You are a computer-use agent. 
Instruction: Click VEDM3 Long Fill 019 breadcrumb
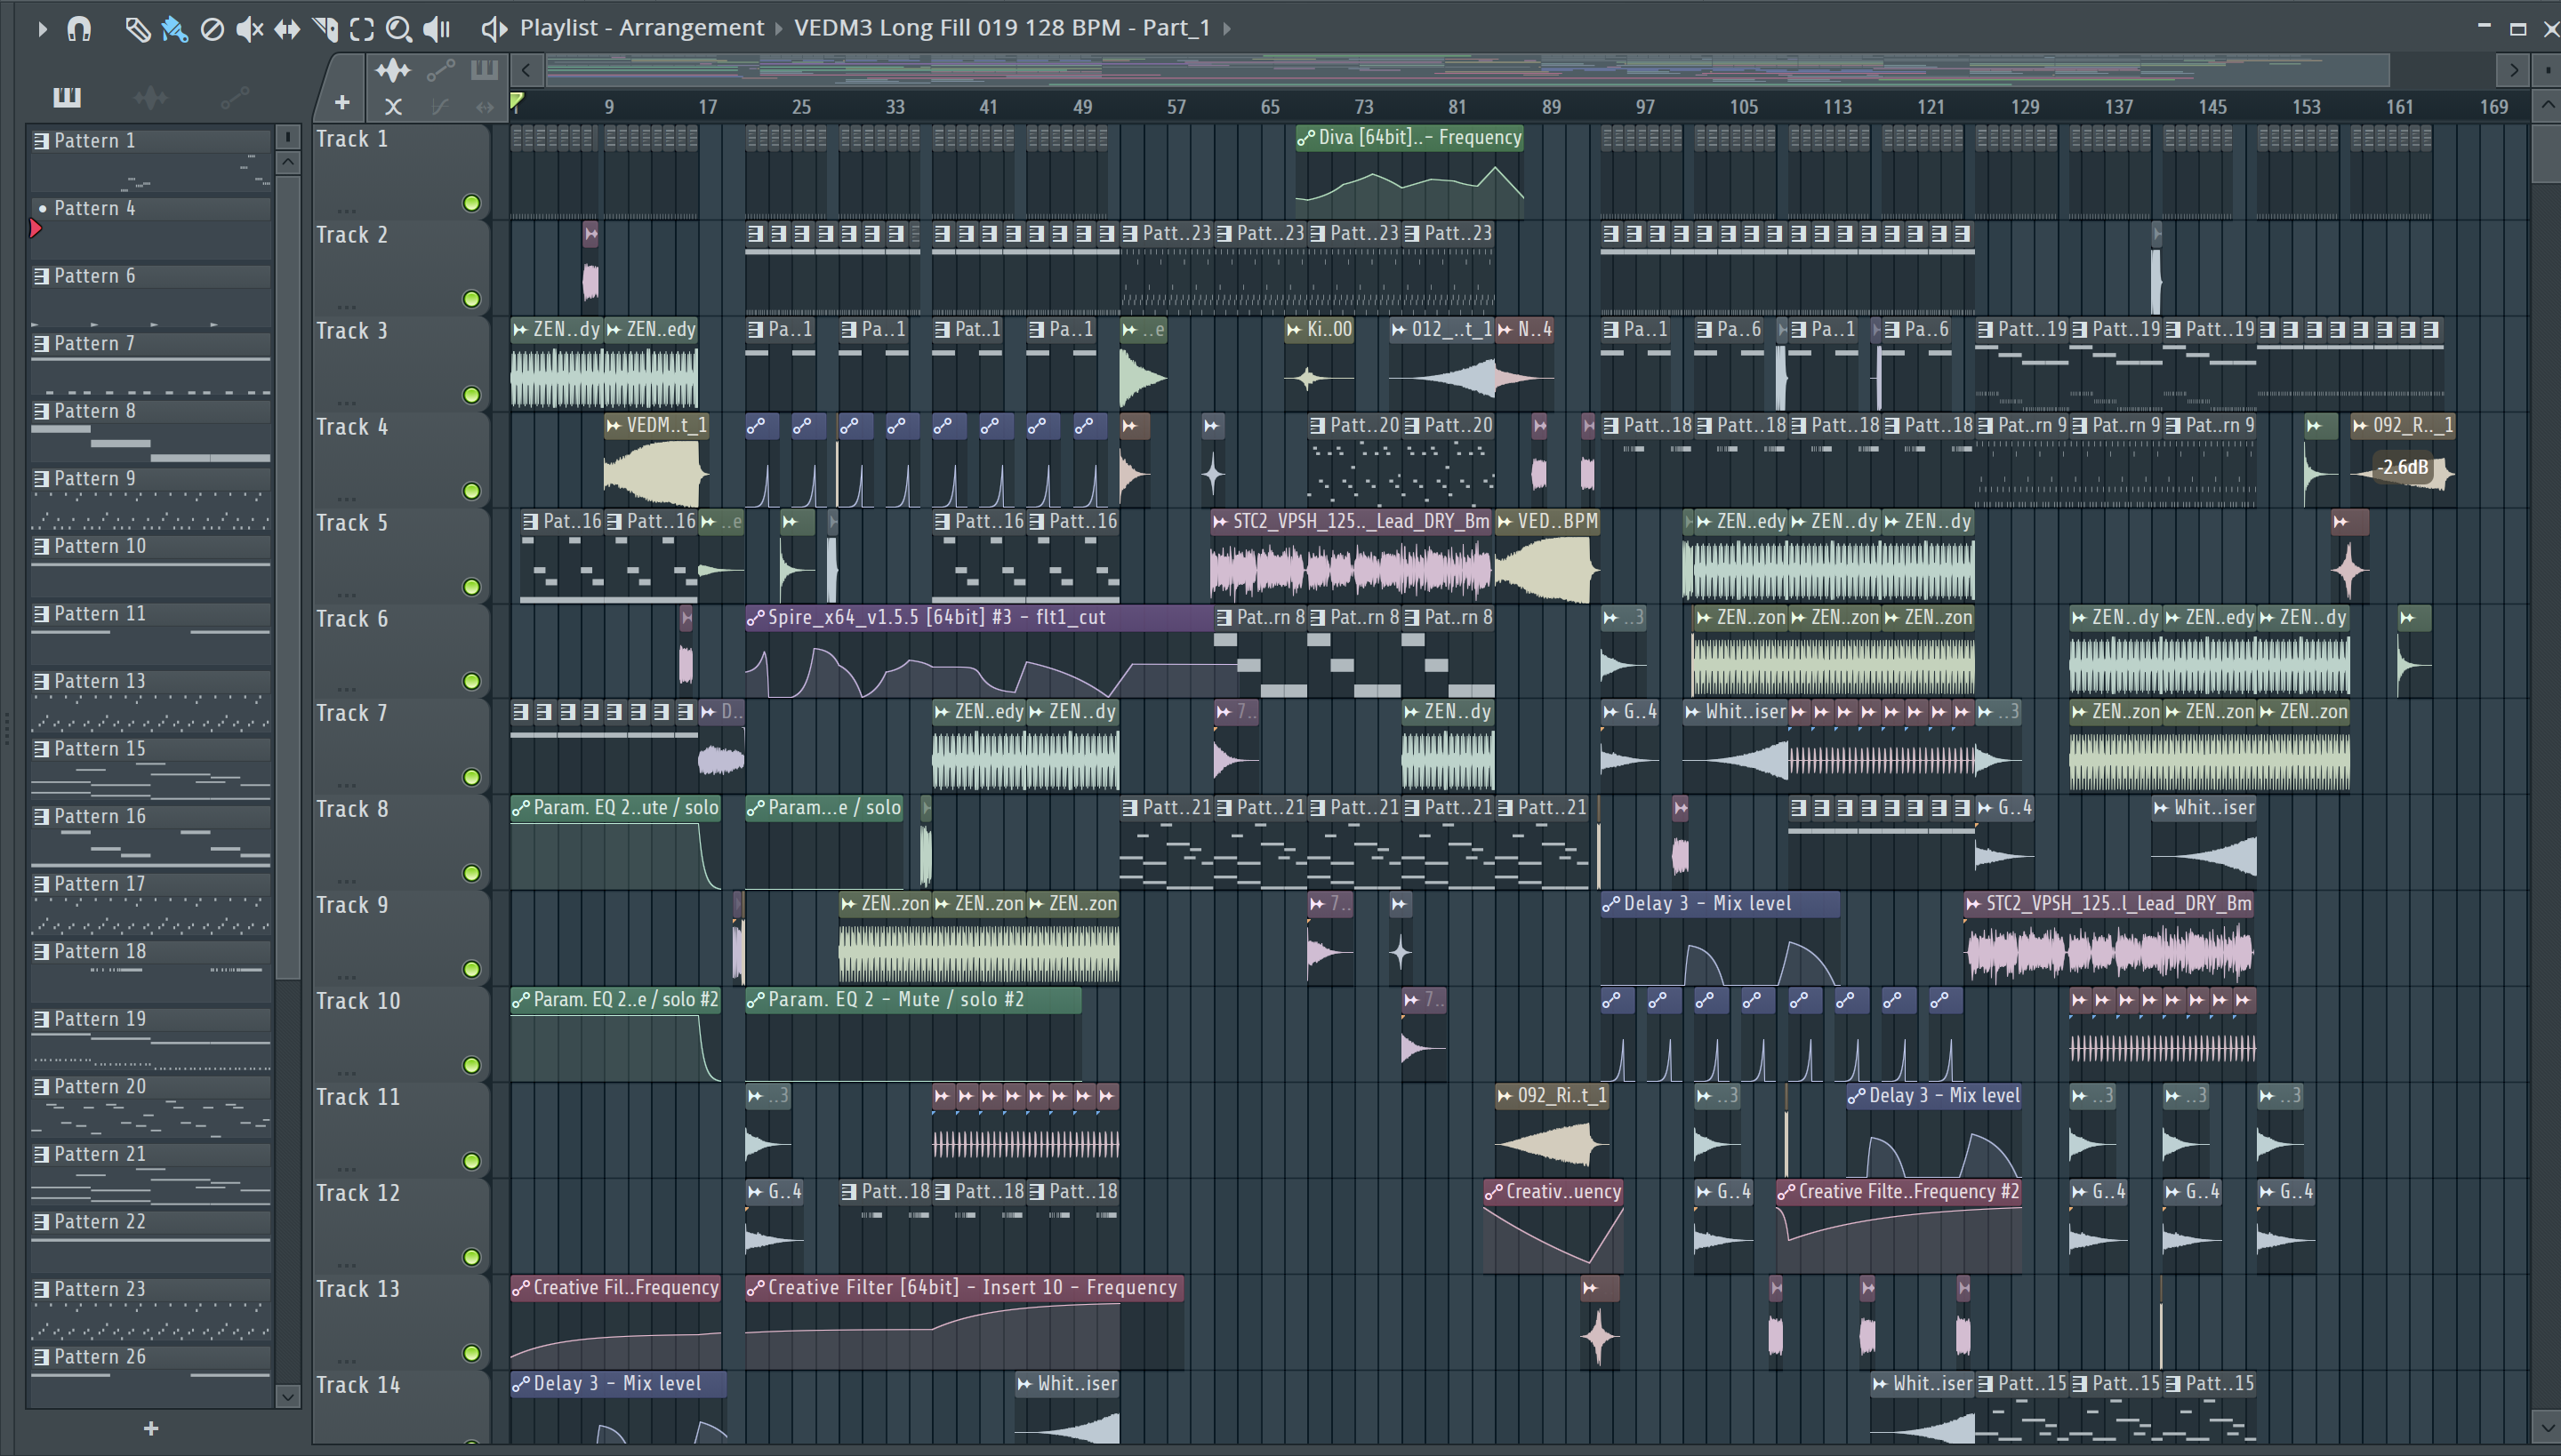1002,28
